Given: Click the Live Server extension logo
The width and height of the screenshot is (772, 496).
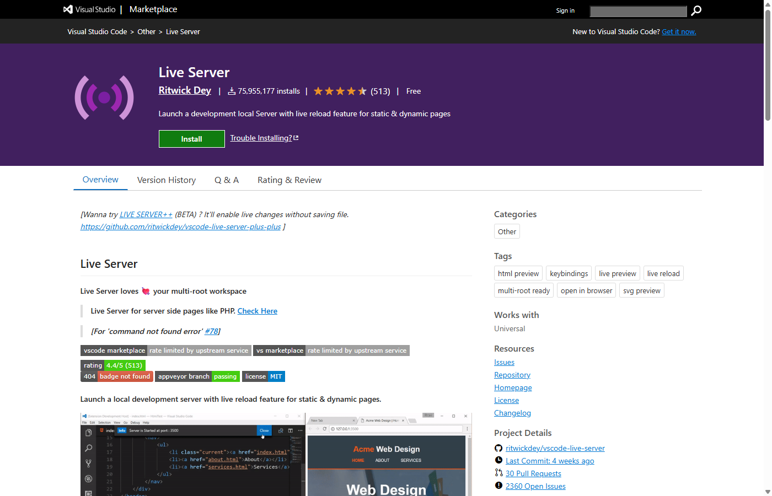Looking at the screenshot, I should [x=104, y=98].
